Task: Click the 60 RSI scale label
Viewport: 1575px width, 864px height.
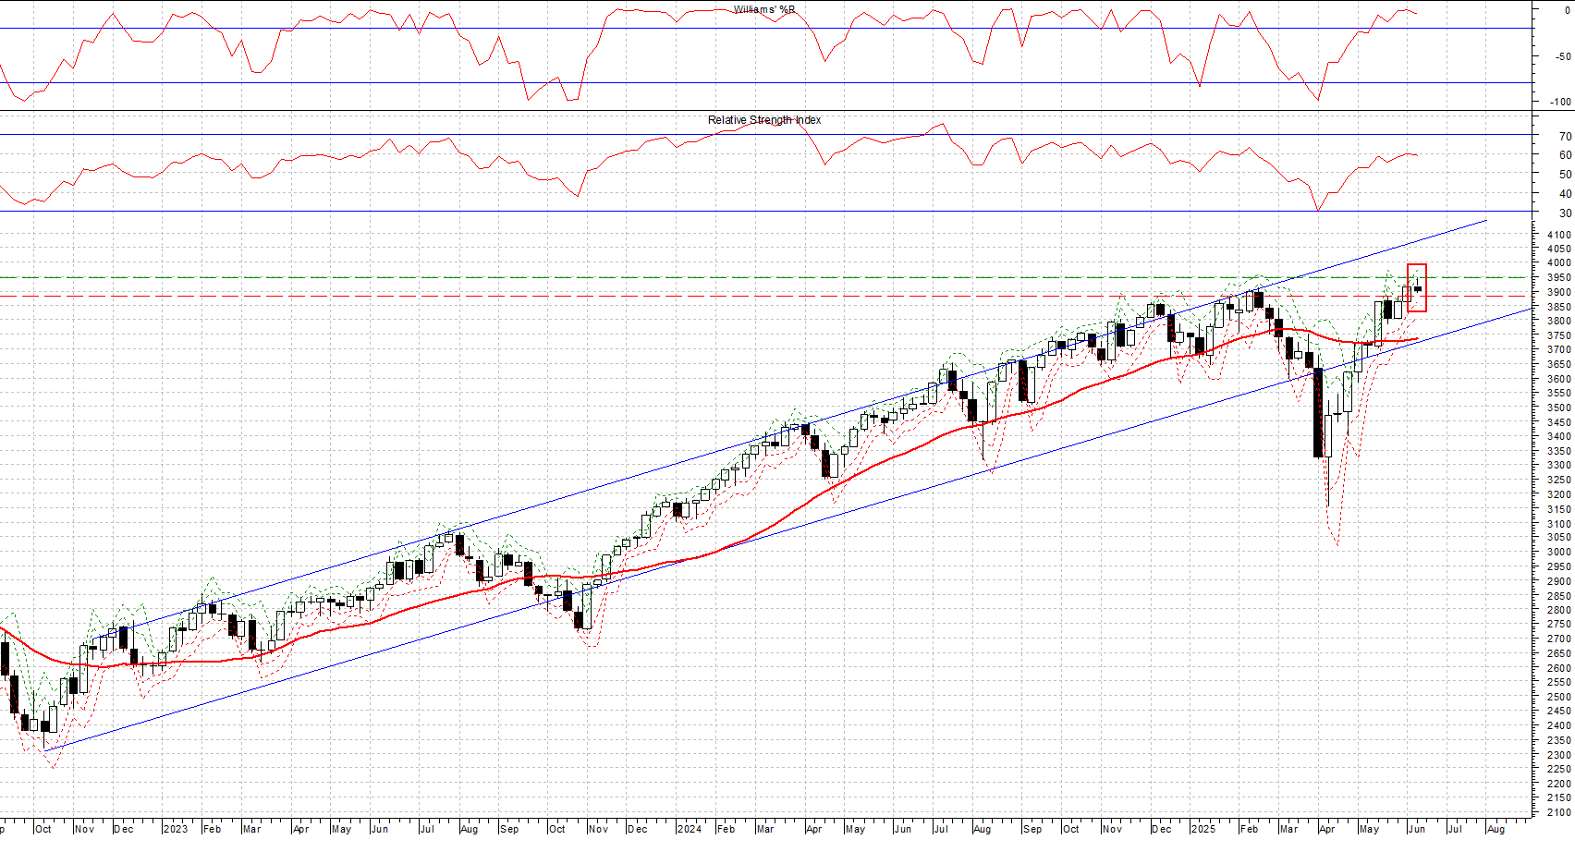Action: pyautogui.click(x=1564, y=155)
